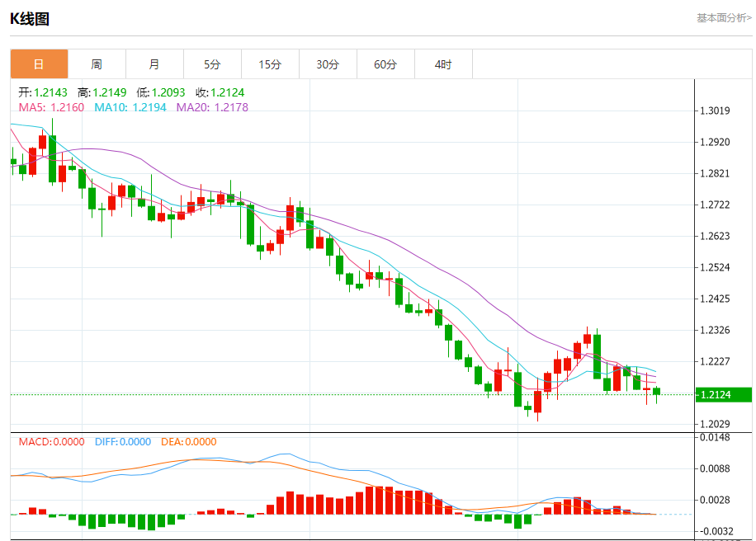Viewport: 756px width, 541px height.
Task: Click the K线图 heading
Action: (x=30, y=19)
